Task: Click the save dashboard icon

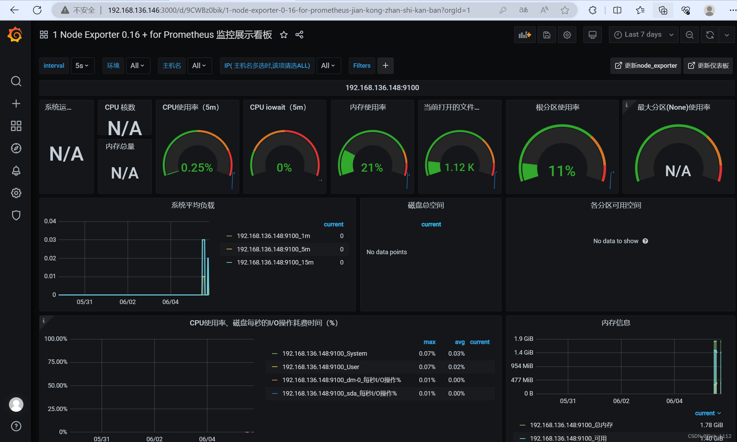Action: [547, 35]
